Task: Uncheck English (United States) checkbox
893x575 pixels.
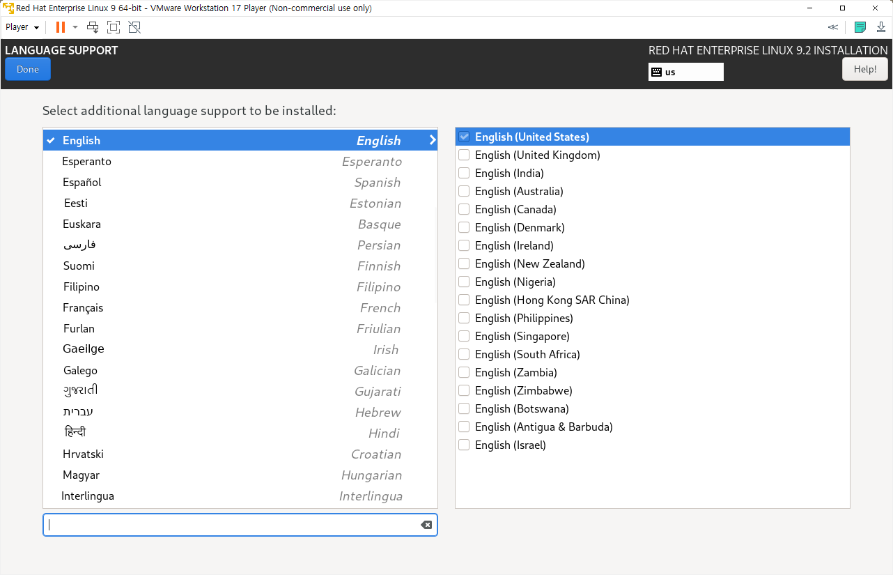Action: tap(464, 137)
